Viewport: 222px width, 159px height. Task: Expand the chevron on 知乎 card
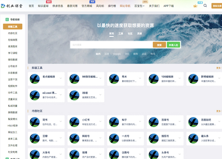click(x=140, y=121)
